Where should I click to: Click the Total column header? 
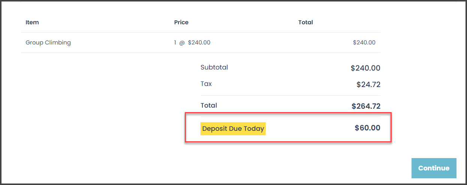pos(305,22)
